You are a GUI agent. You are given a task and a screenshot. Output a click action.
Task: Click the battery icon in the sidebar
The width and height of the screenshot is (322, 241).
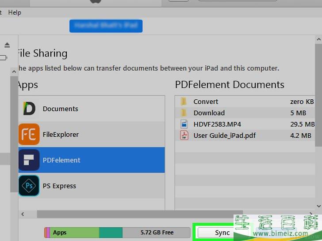tap(4, 57)
